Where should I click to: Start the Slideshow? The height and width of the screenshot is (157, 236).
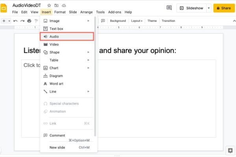coord(192,8)
